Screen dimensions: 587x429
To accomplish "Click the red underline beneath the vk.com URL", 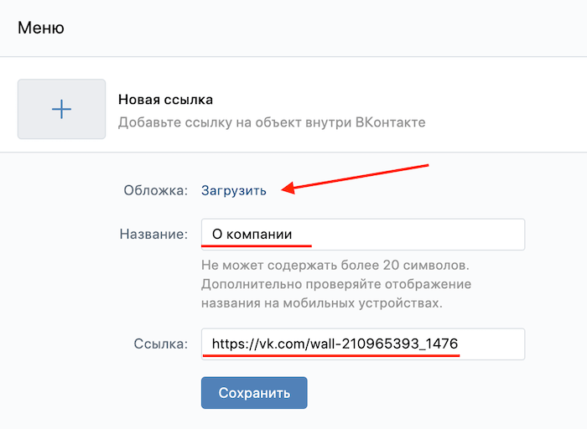I will coord(330,356).
